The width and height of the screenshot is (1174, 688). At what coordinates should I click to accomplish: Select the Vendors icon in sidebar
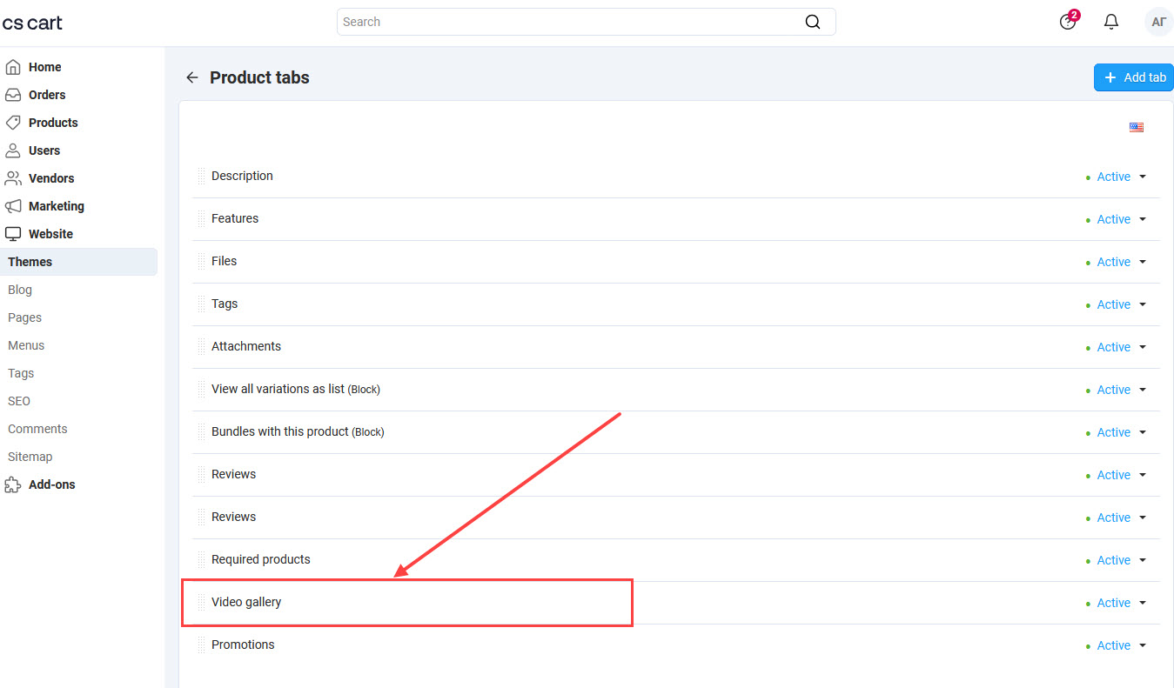[x=14, y=177]
